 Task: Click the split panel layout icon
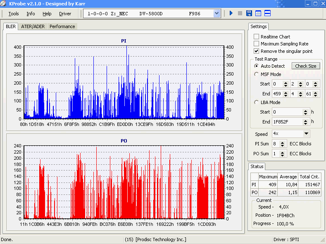267,14
